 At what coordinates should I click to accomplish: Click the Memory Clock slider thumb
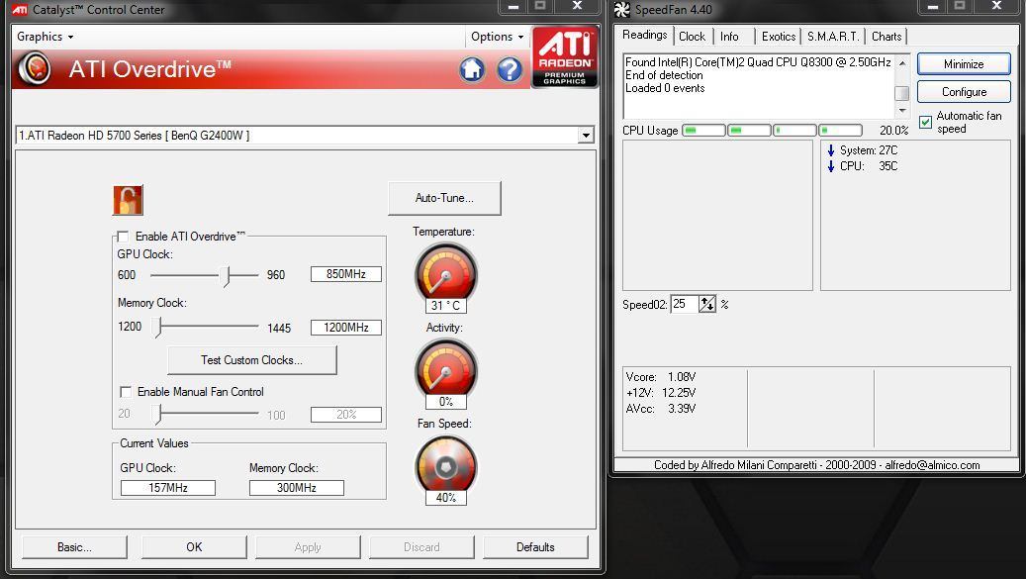pyautogui.click(x=157, y=327)
